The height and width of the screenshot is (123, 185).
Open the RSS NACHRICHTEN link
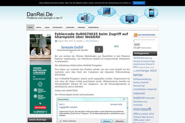tap(146, 35)
